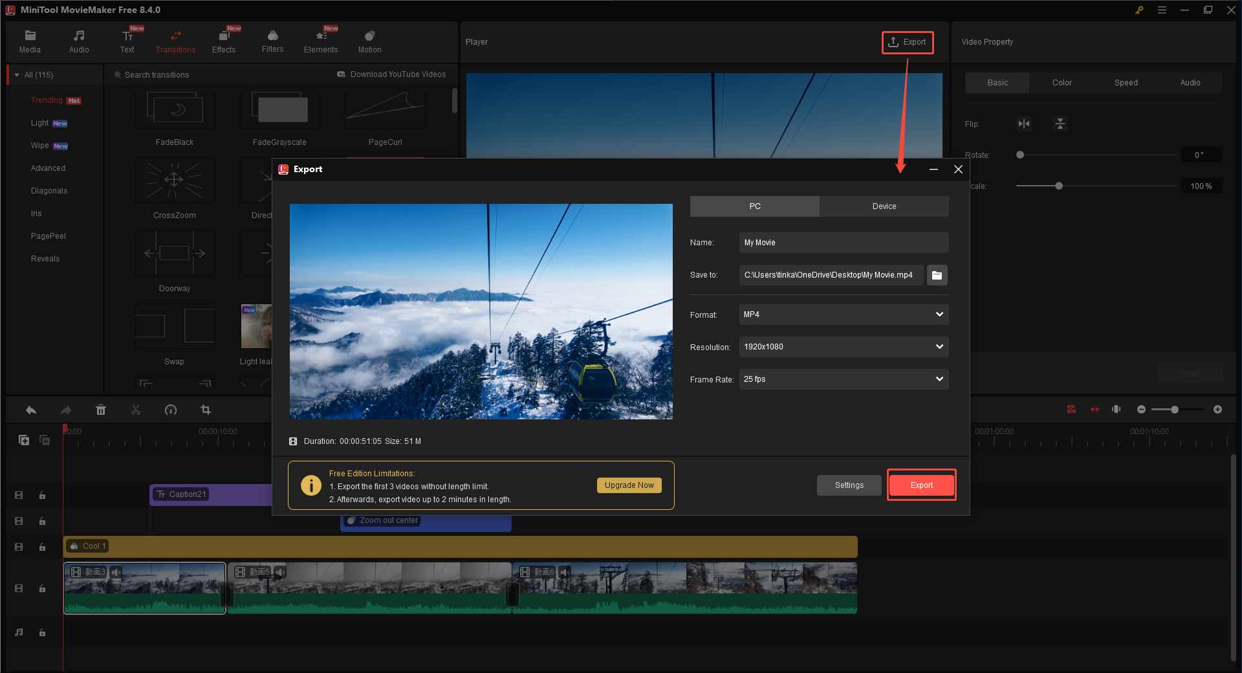Viewport: 1242px width, 673px height.
Task: Open the Frame Rate 25 fps dropdown
Action: tap(843, 379)
